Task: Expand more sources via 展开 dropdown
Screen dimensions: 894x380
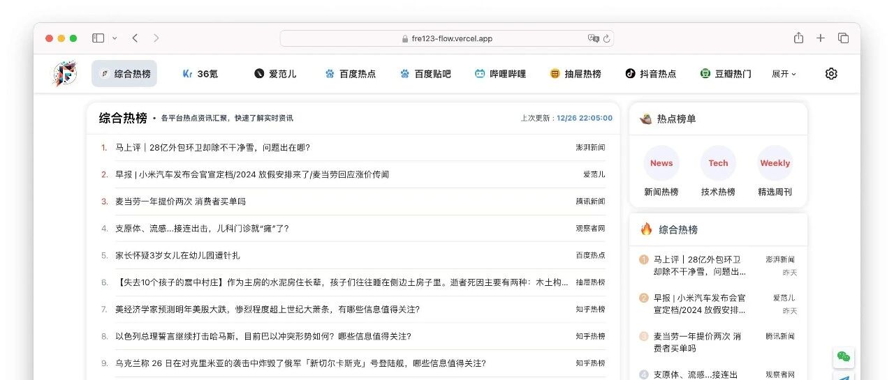Action: [x=784, y=74]
